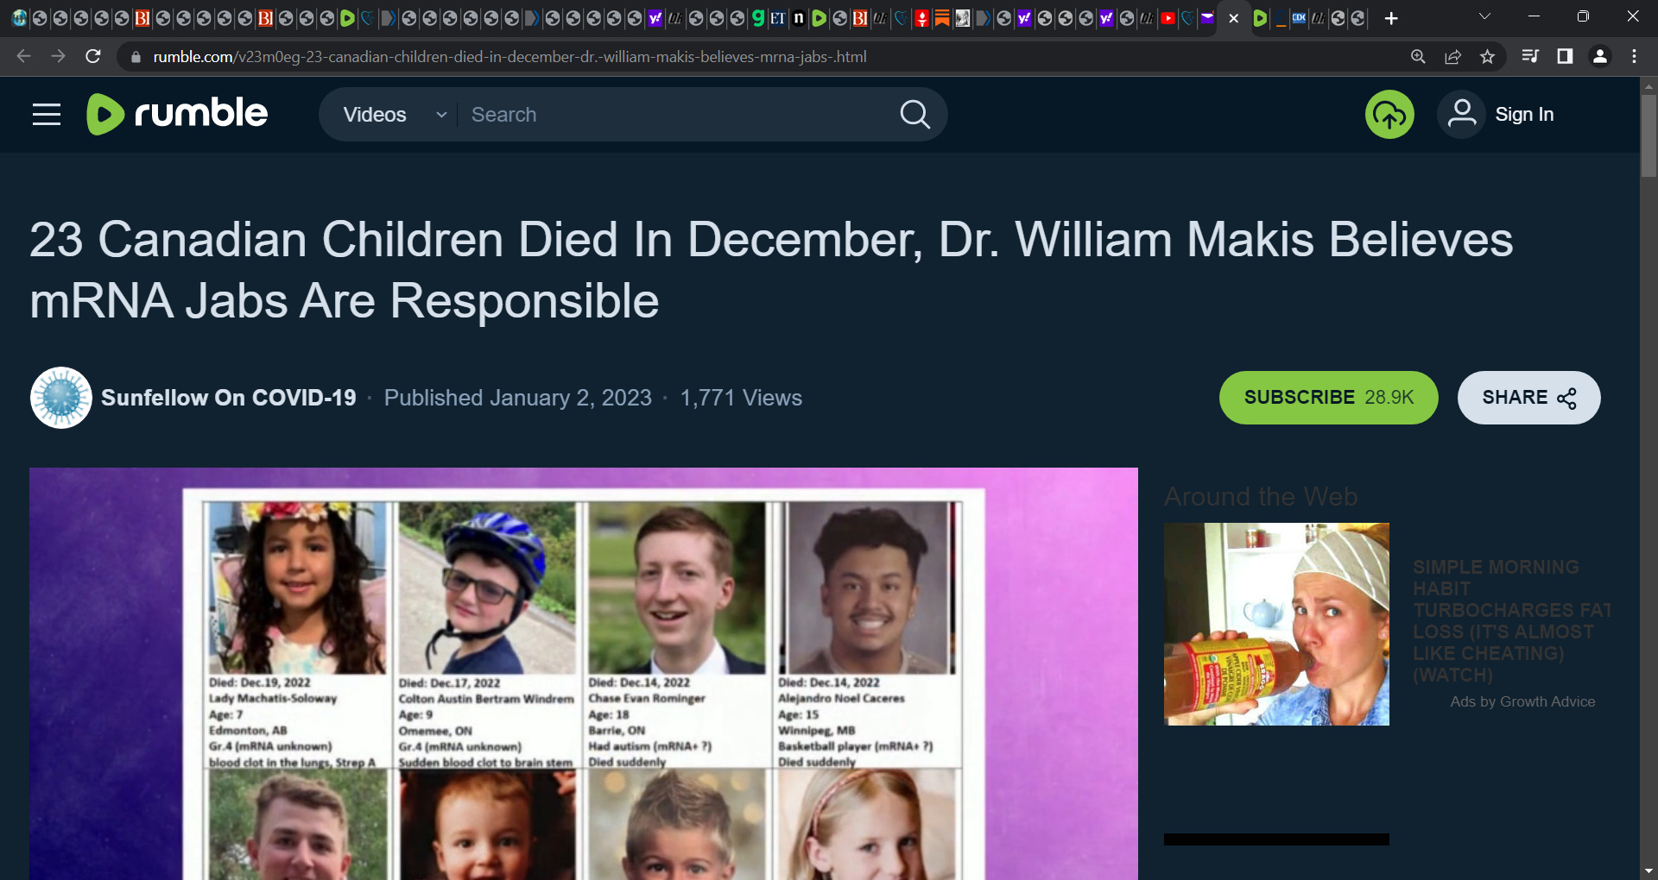
Task: Open the apple cider vinegar ad image
Action: [x=1276, y=624]
